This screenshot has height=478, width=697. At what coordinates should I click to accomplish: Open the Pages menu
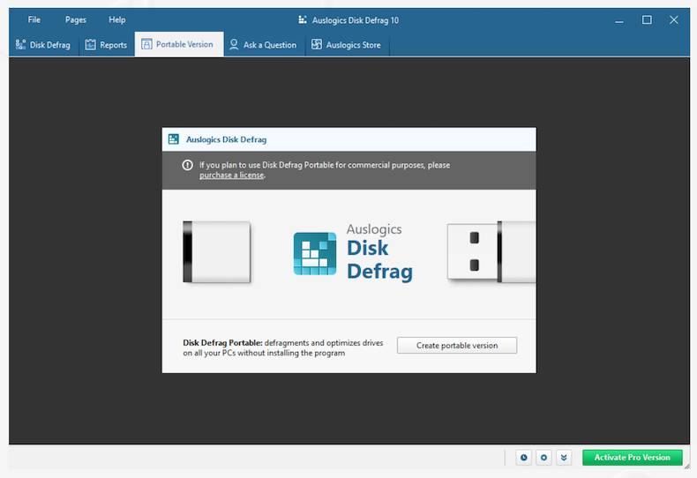76,20
